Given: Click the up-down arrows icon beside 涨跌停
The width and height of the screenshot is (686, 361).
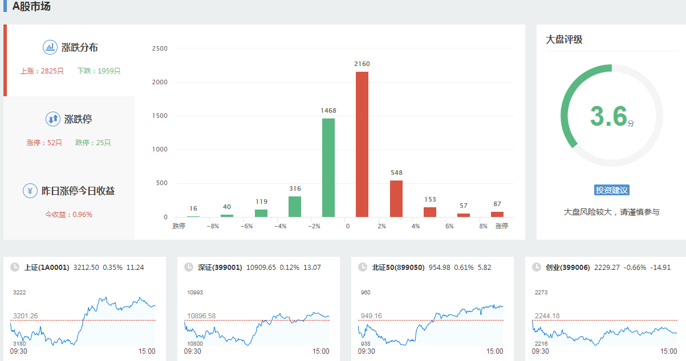Looking at the screenshot, I should point(52,119).
